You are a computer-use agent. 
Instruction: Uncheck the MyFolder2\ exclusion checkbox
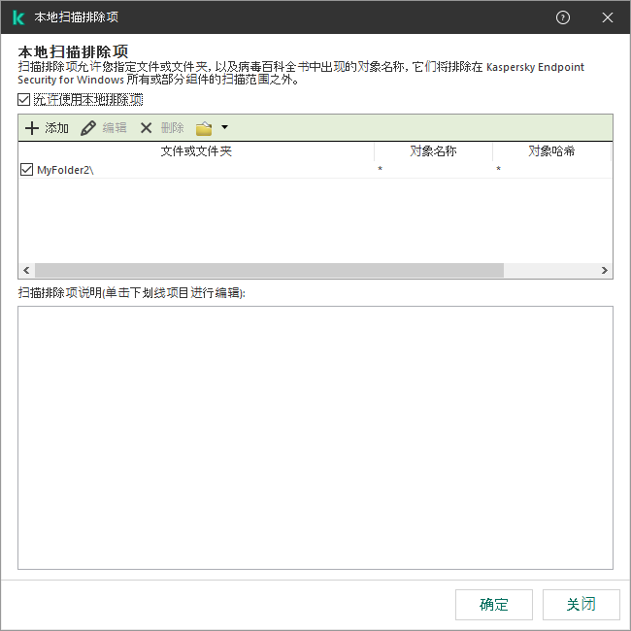click(26, 170)
